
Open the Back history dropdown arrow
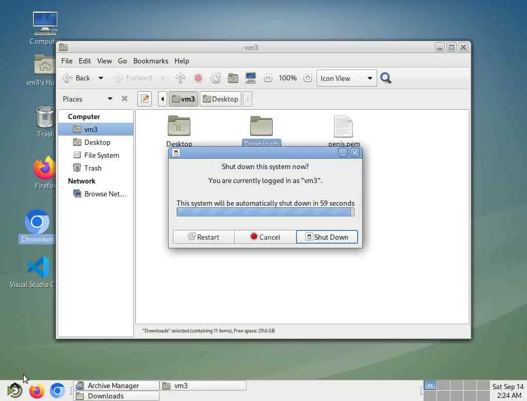pos(100,78)
